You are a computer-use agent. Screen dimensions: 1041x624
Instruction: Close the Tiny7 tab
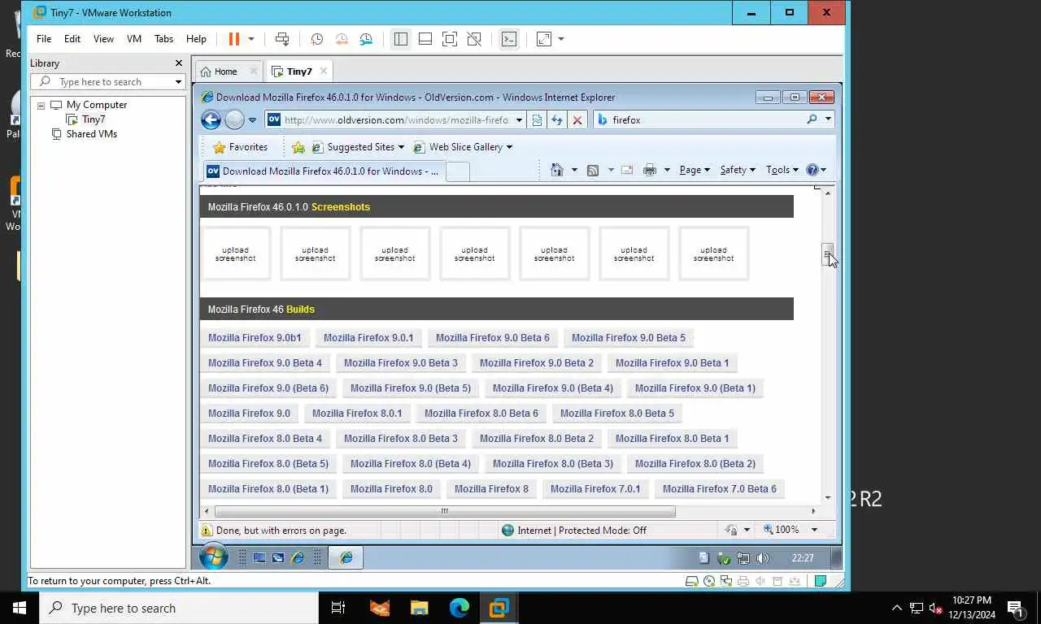tap(324, 71)
